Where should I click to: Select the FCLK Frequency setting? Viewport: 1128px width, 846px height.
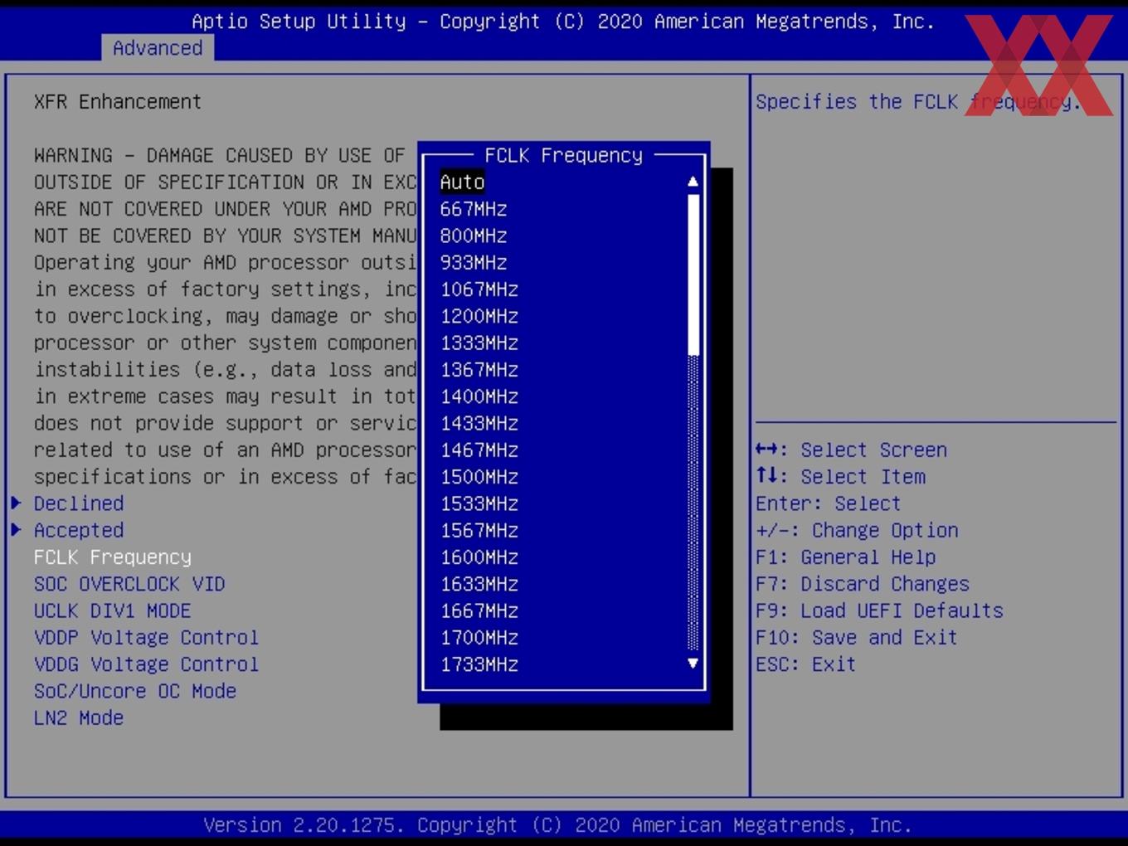(x=113, y=557)
